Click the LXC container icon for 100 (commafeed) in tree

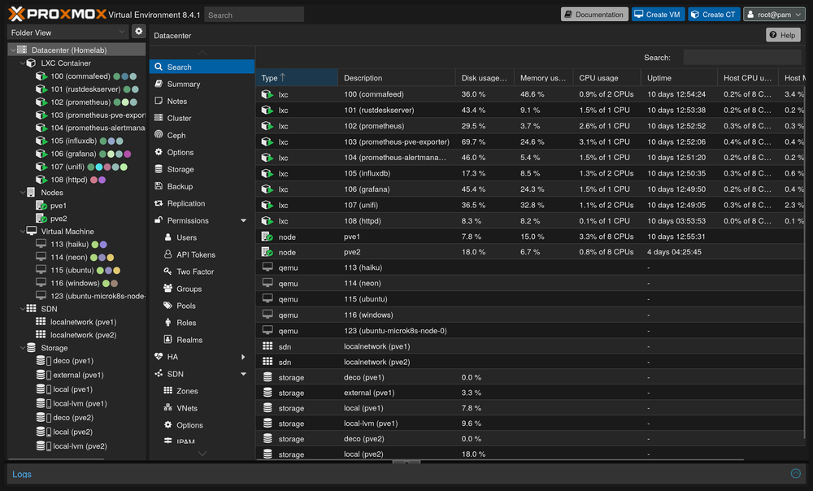pos(41,76)
